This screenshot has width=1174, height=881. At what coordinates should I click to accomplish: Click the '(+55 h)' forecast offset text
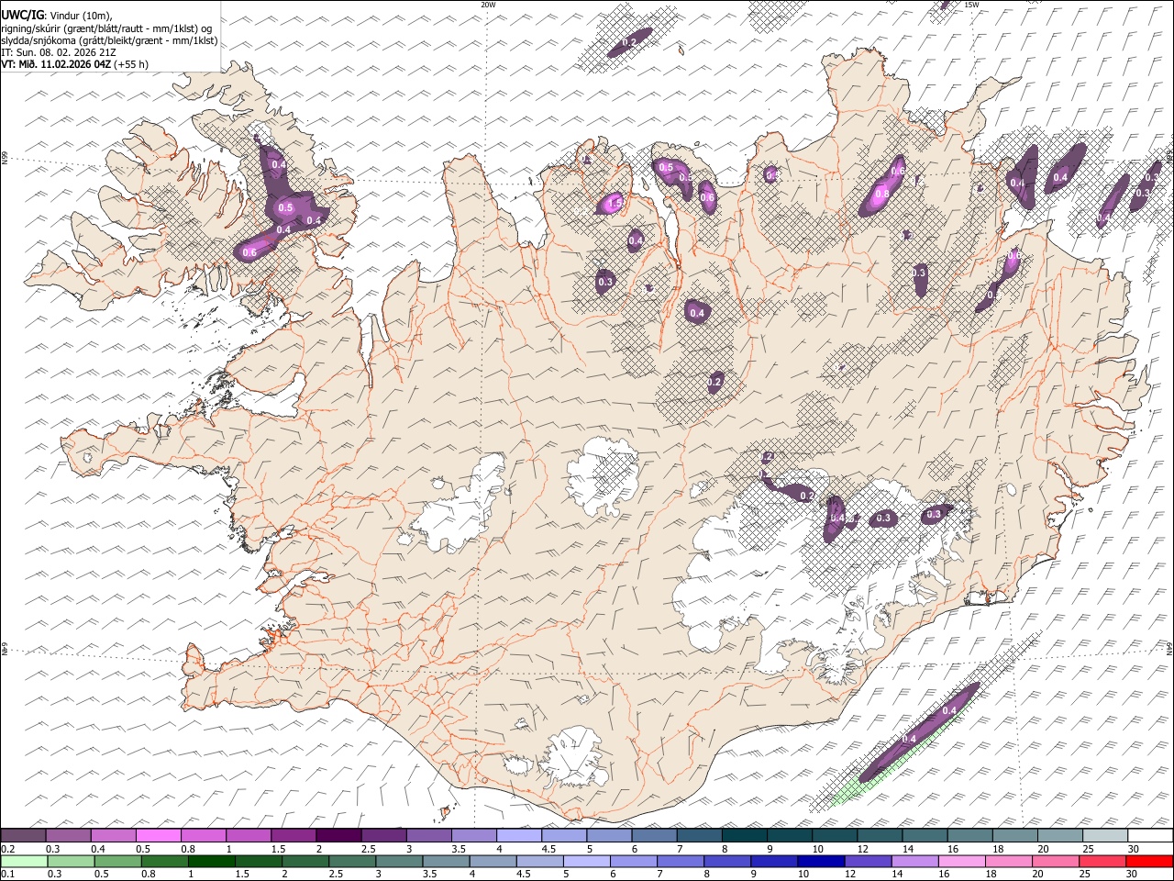pyautogui.click(x=131, y=64)
